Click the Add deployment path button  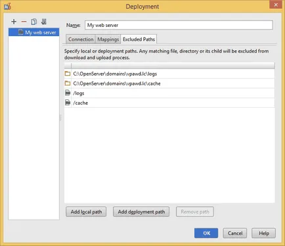pos(141,212)
